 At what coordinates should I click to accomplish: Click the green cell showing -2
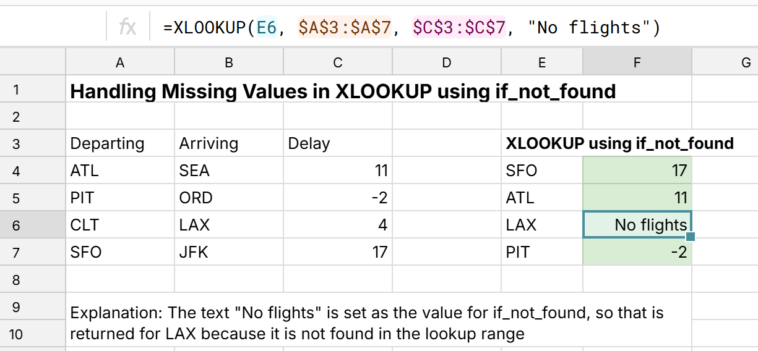637,252
